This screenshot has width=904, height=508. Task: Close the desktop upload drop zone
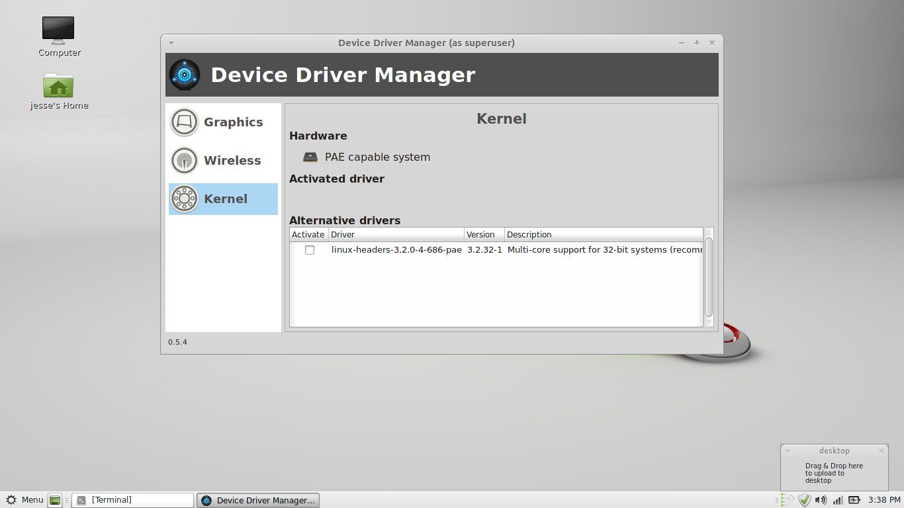pyautogui.click(x=881, y=451)
